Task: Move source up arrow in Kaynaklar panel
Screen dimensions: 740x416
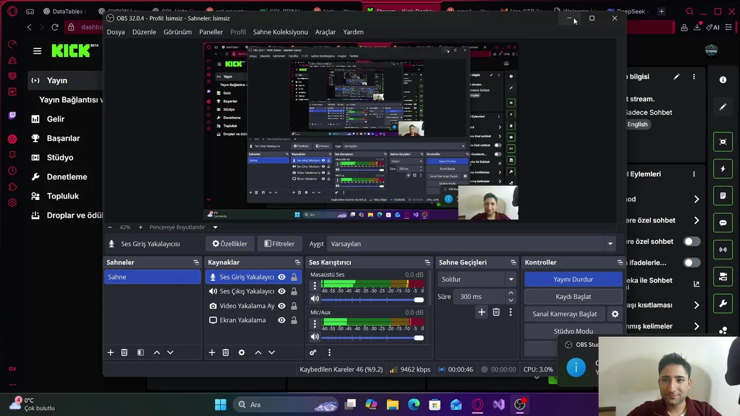Action: (x=258, y=352)
